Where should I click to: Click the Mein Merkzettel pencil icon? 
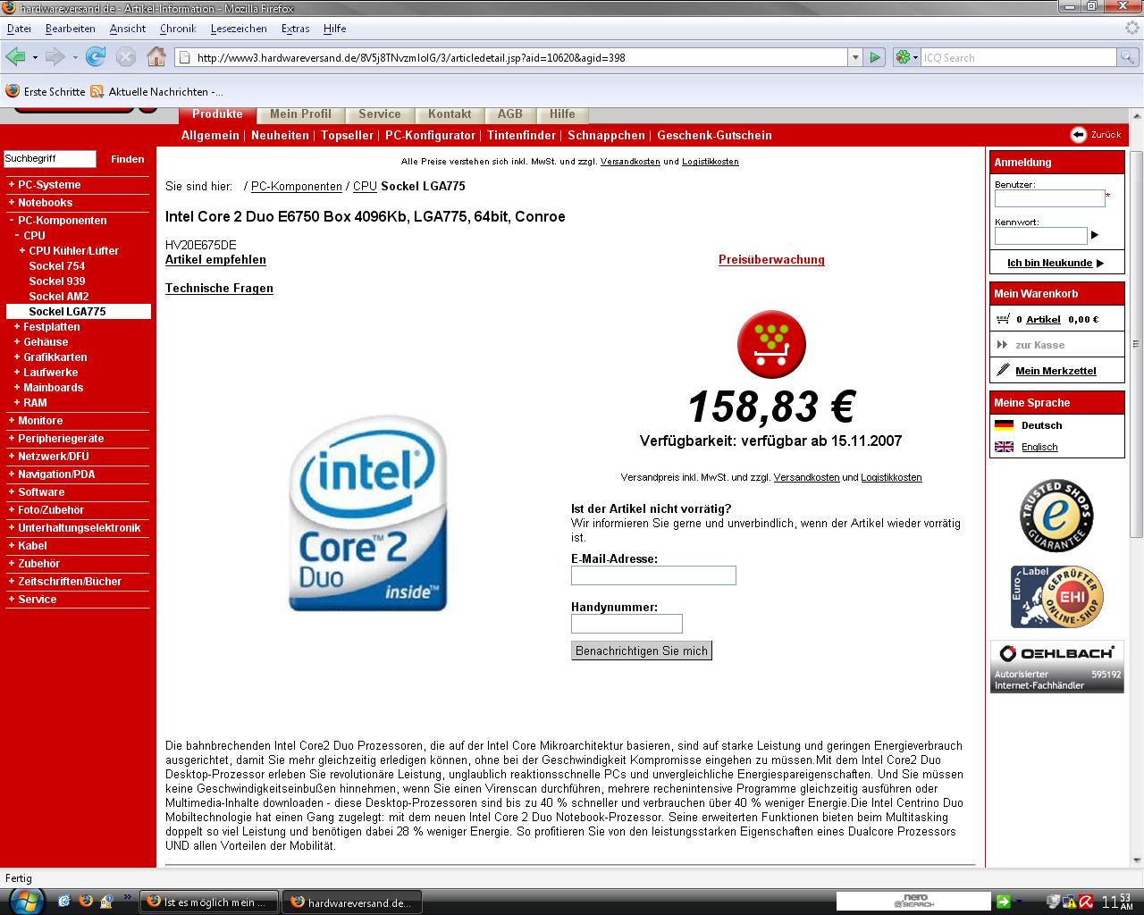(1004, 370)
